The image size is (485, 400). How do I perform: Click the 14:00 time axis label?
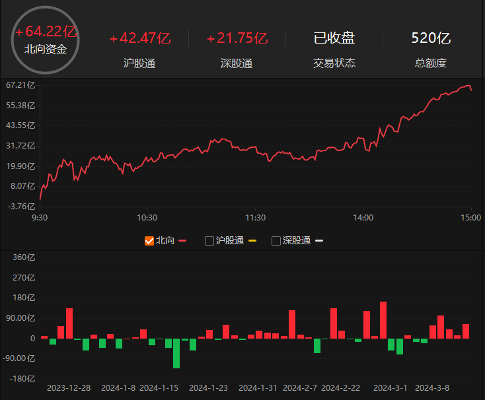pos(363,218)
